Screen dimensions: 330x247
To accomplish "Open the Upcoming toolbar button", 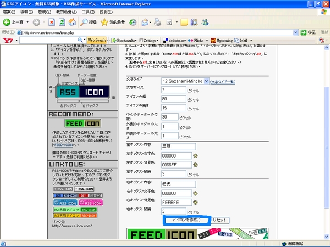I will click(x=222, y=40).
